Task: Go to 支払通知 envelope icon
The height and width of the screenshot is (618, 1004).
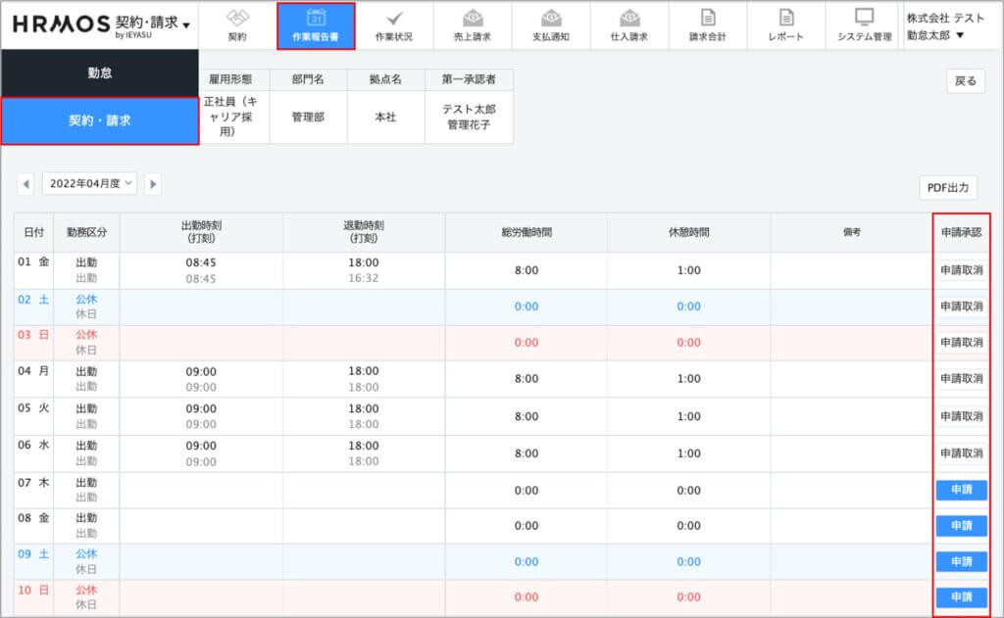Action: [x=551, y=18]
